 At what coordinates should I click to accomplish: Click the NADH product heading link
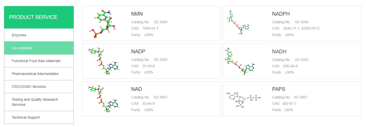[279, 52]
